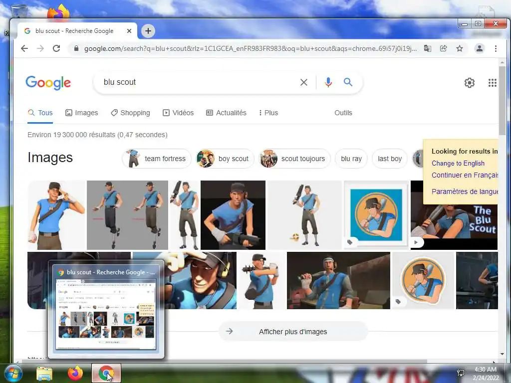Select the last boy chip
Screen dimensions: 511x383
point(390,159)
